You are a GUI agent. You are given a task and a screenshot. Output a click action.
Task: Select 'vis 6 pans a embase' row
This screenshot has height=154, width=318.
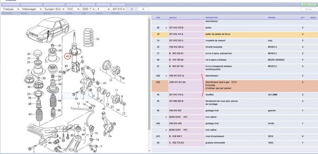click(235, 60)
